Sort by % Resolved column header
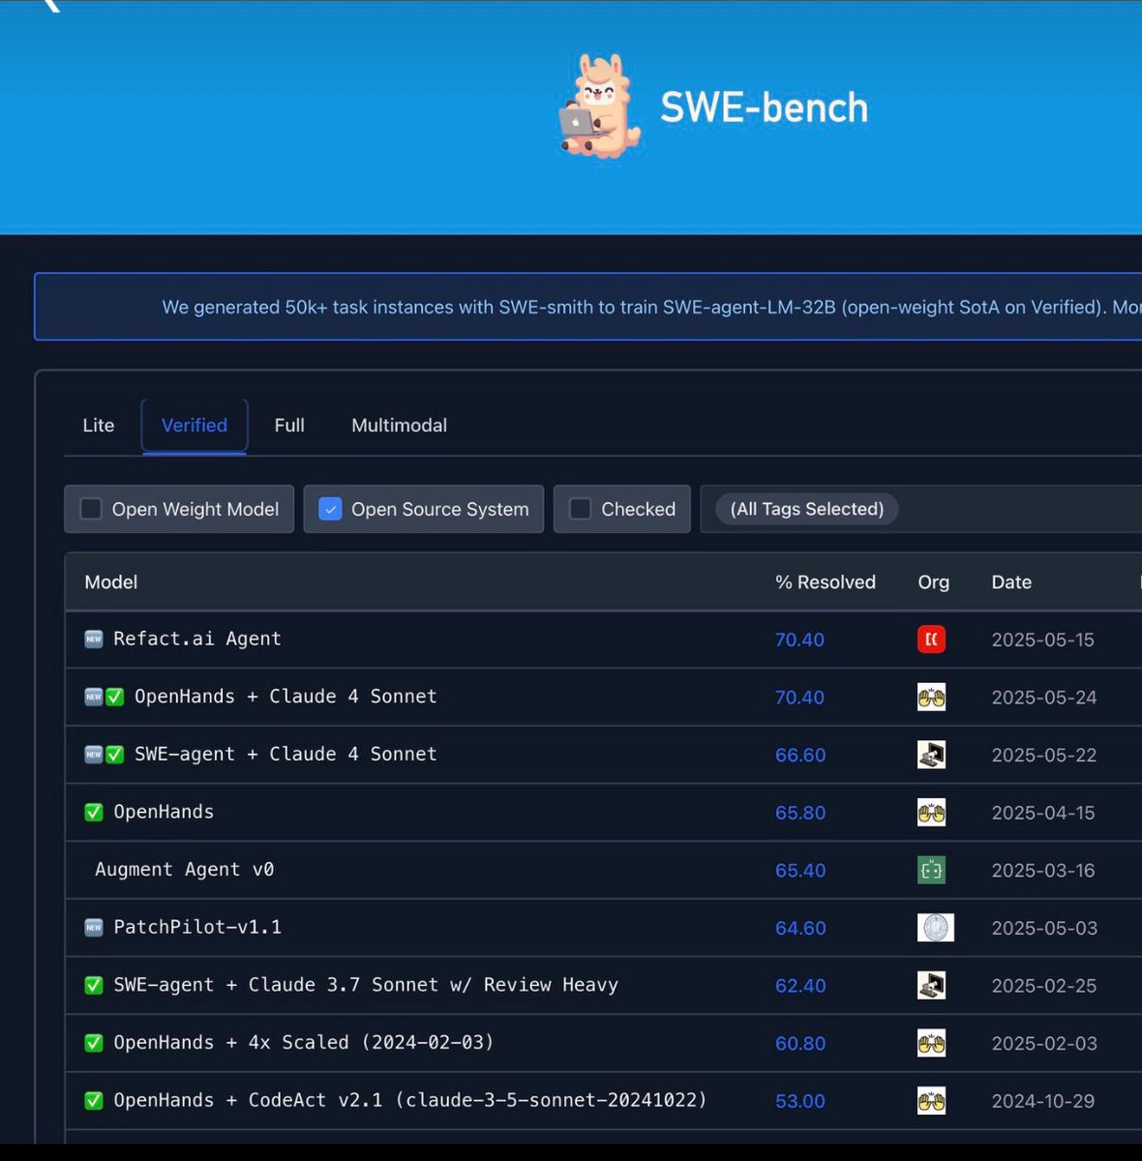The height and width of the screenshot is (1161, 1142). click(826, 582)
